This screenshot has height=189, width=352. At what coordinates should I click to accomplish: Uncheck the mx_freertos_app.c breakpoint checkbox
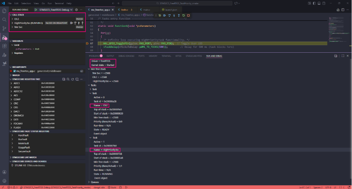click(14, 71)
